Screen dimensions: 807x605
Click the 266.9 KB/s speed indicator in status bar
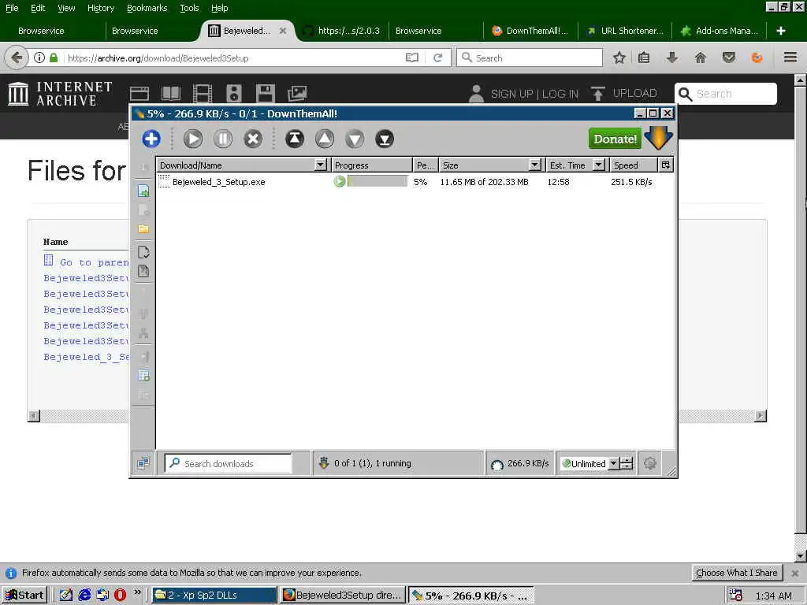point(520,463)
